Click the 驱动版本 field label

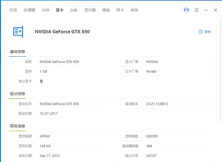132,104
